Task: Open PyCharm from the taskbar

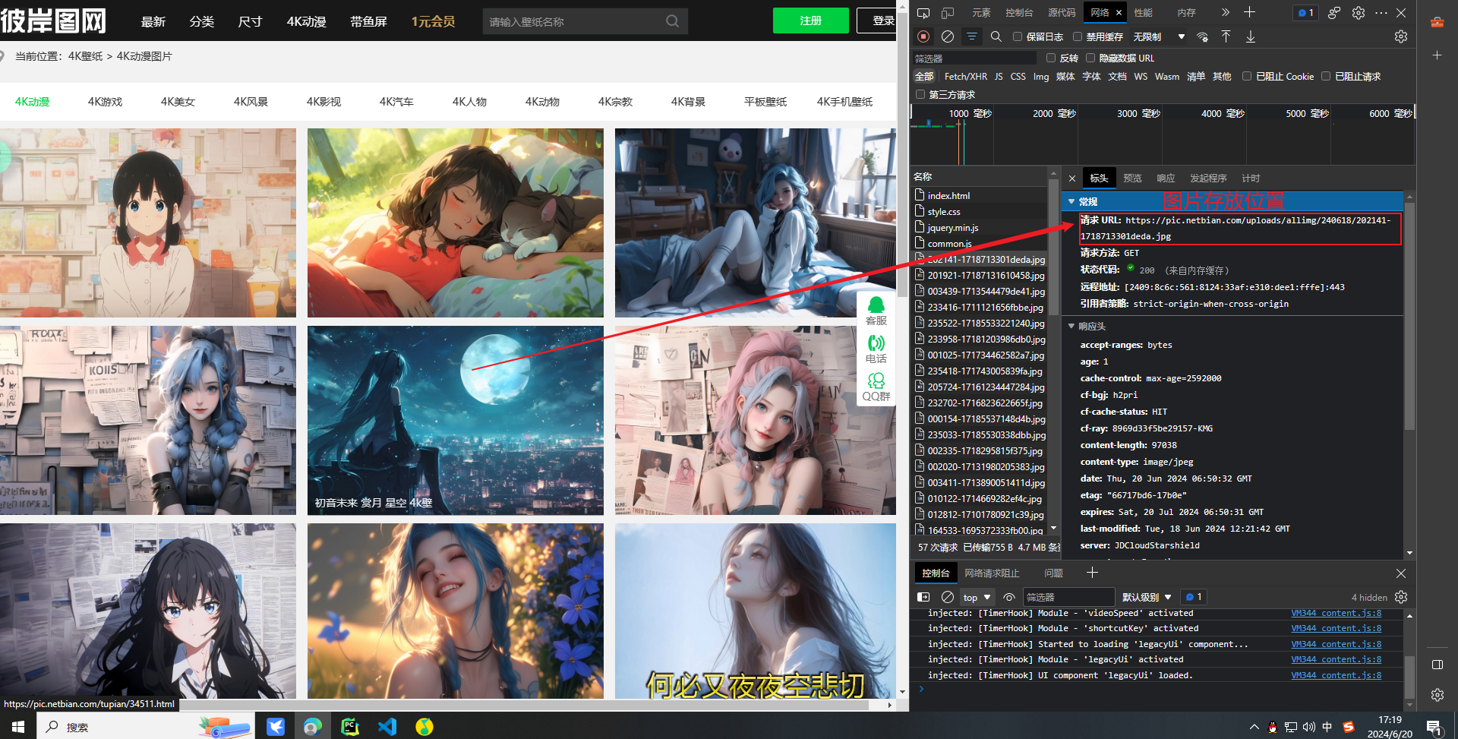Action: pos(349,726)
